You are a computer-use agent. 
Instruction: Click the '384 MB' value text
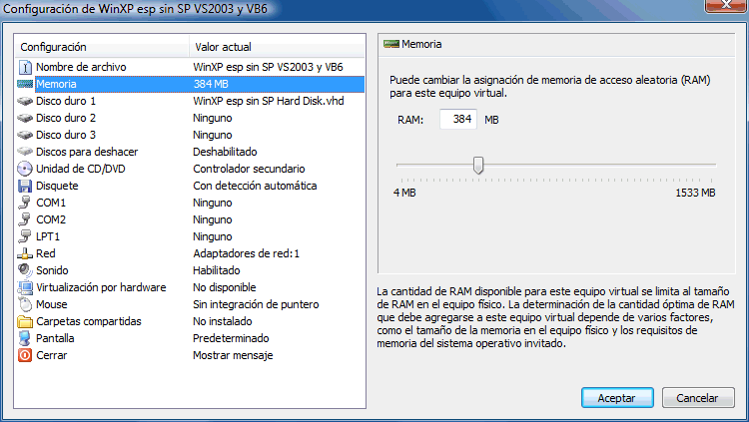click(x=211, y=84)
